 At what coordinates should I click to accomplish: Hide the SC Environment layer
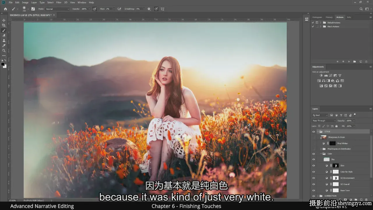click(x=314, y=178)
